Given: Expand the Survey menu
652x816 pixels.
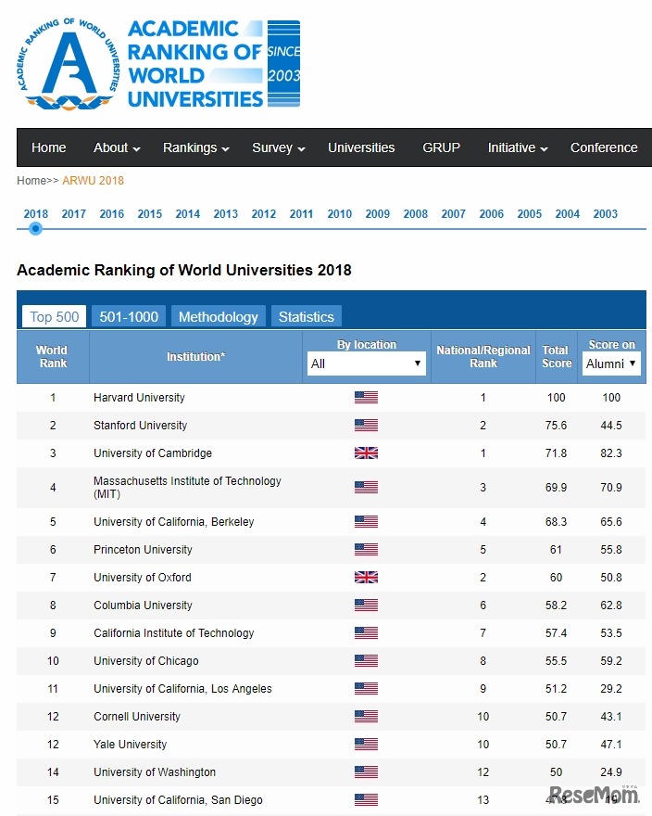Looking at the screenshot, I should pos(278,147).
